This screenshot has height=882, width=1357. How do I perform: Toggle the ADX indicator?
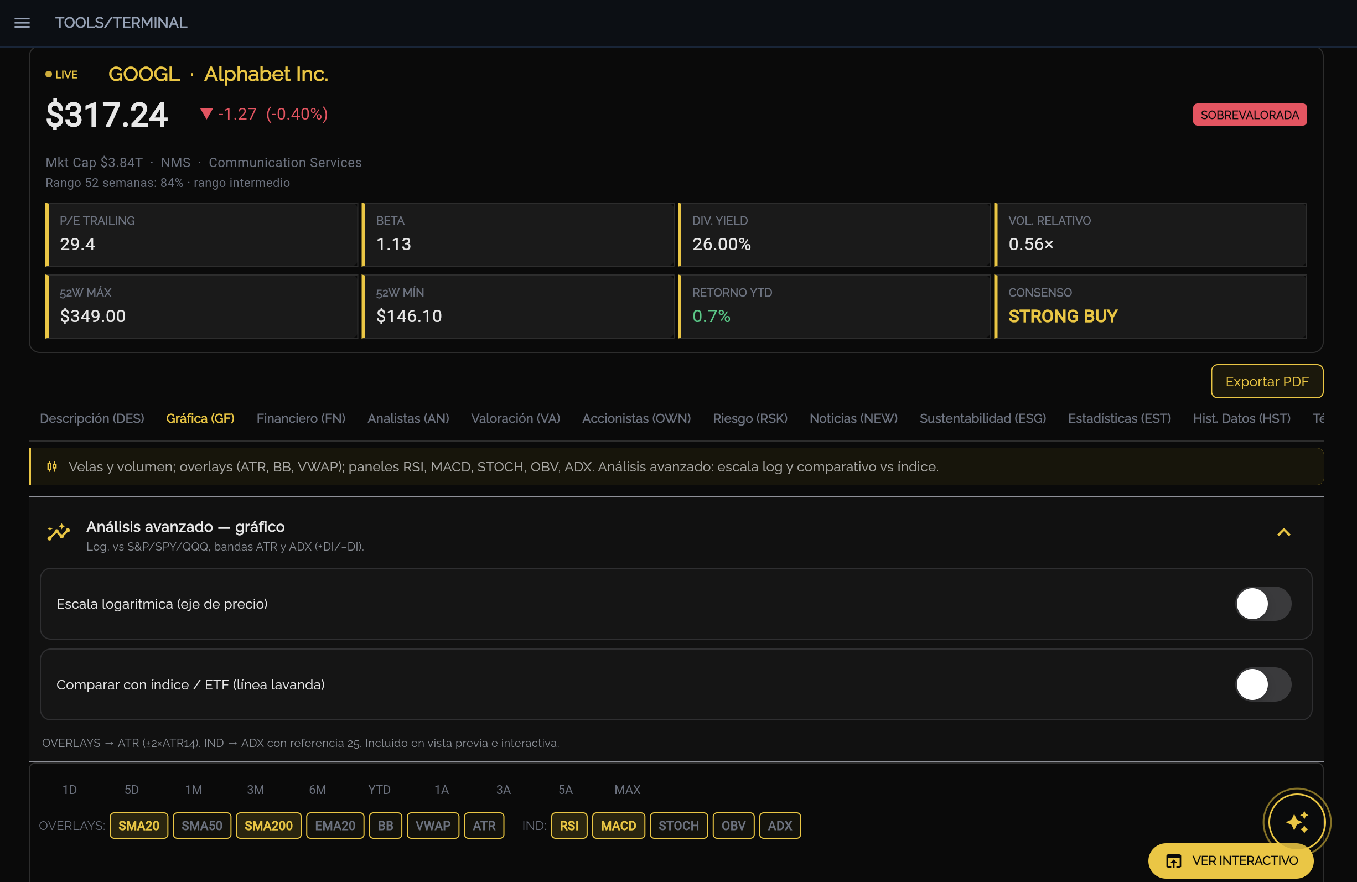click(780, 826)
